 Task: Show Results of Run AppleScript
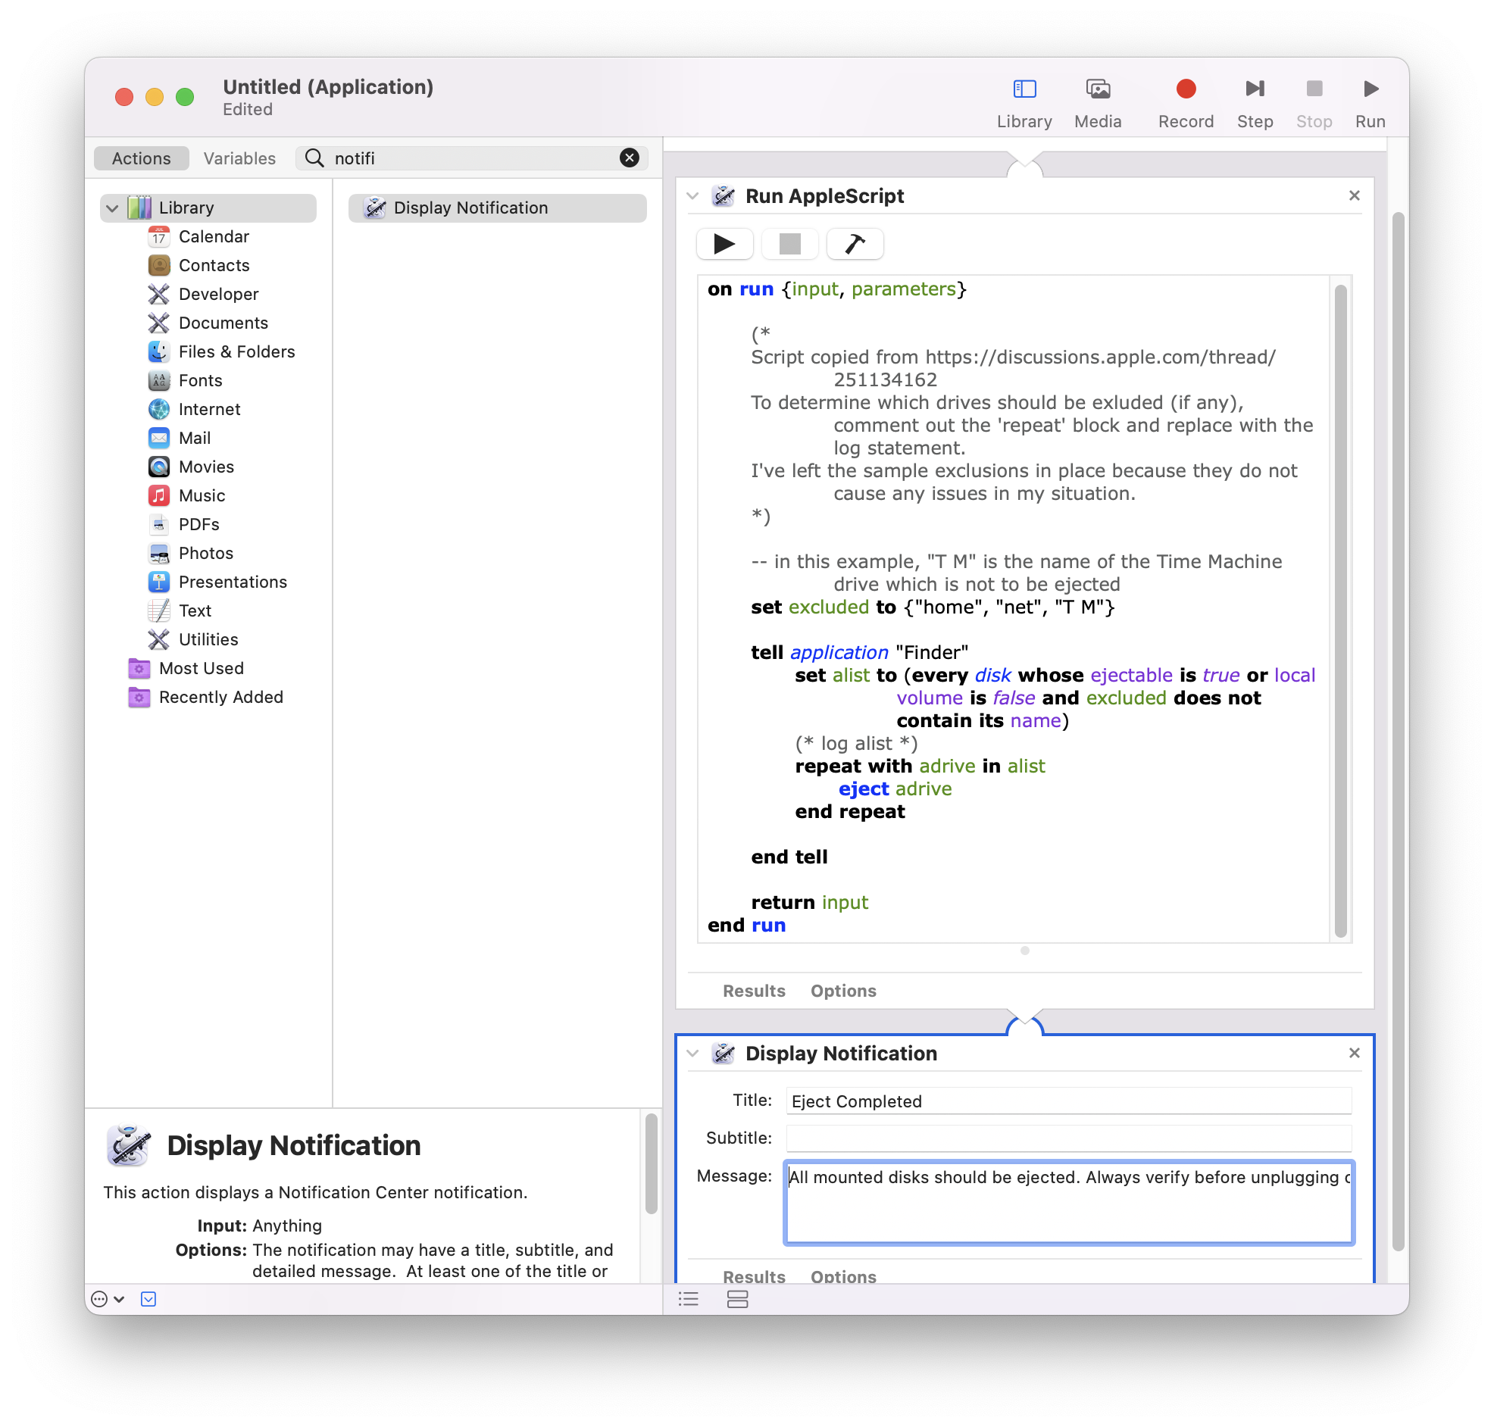[x=754, y=992]
